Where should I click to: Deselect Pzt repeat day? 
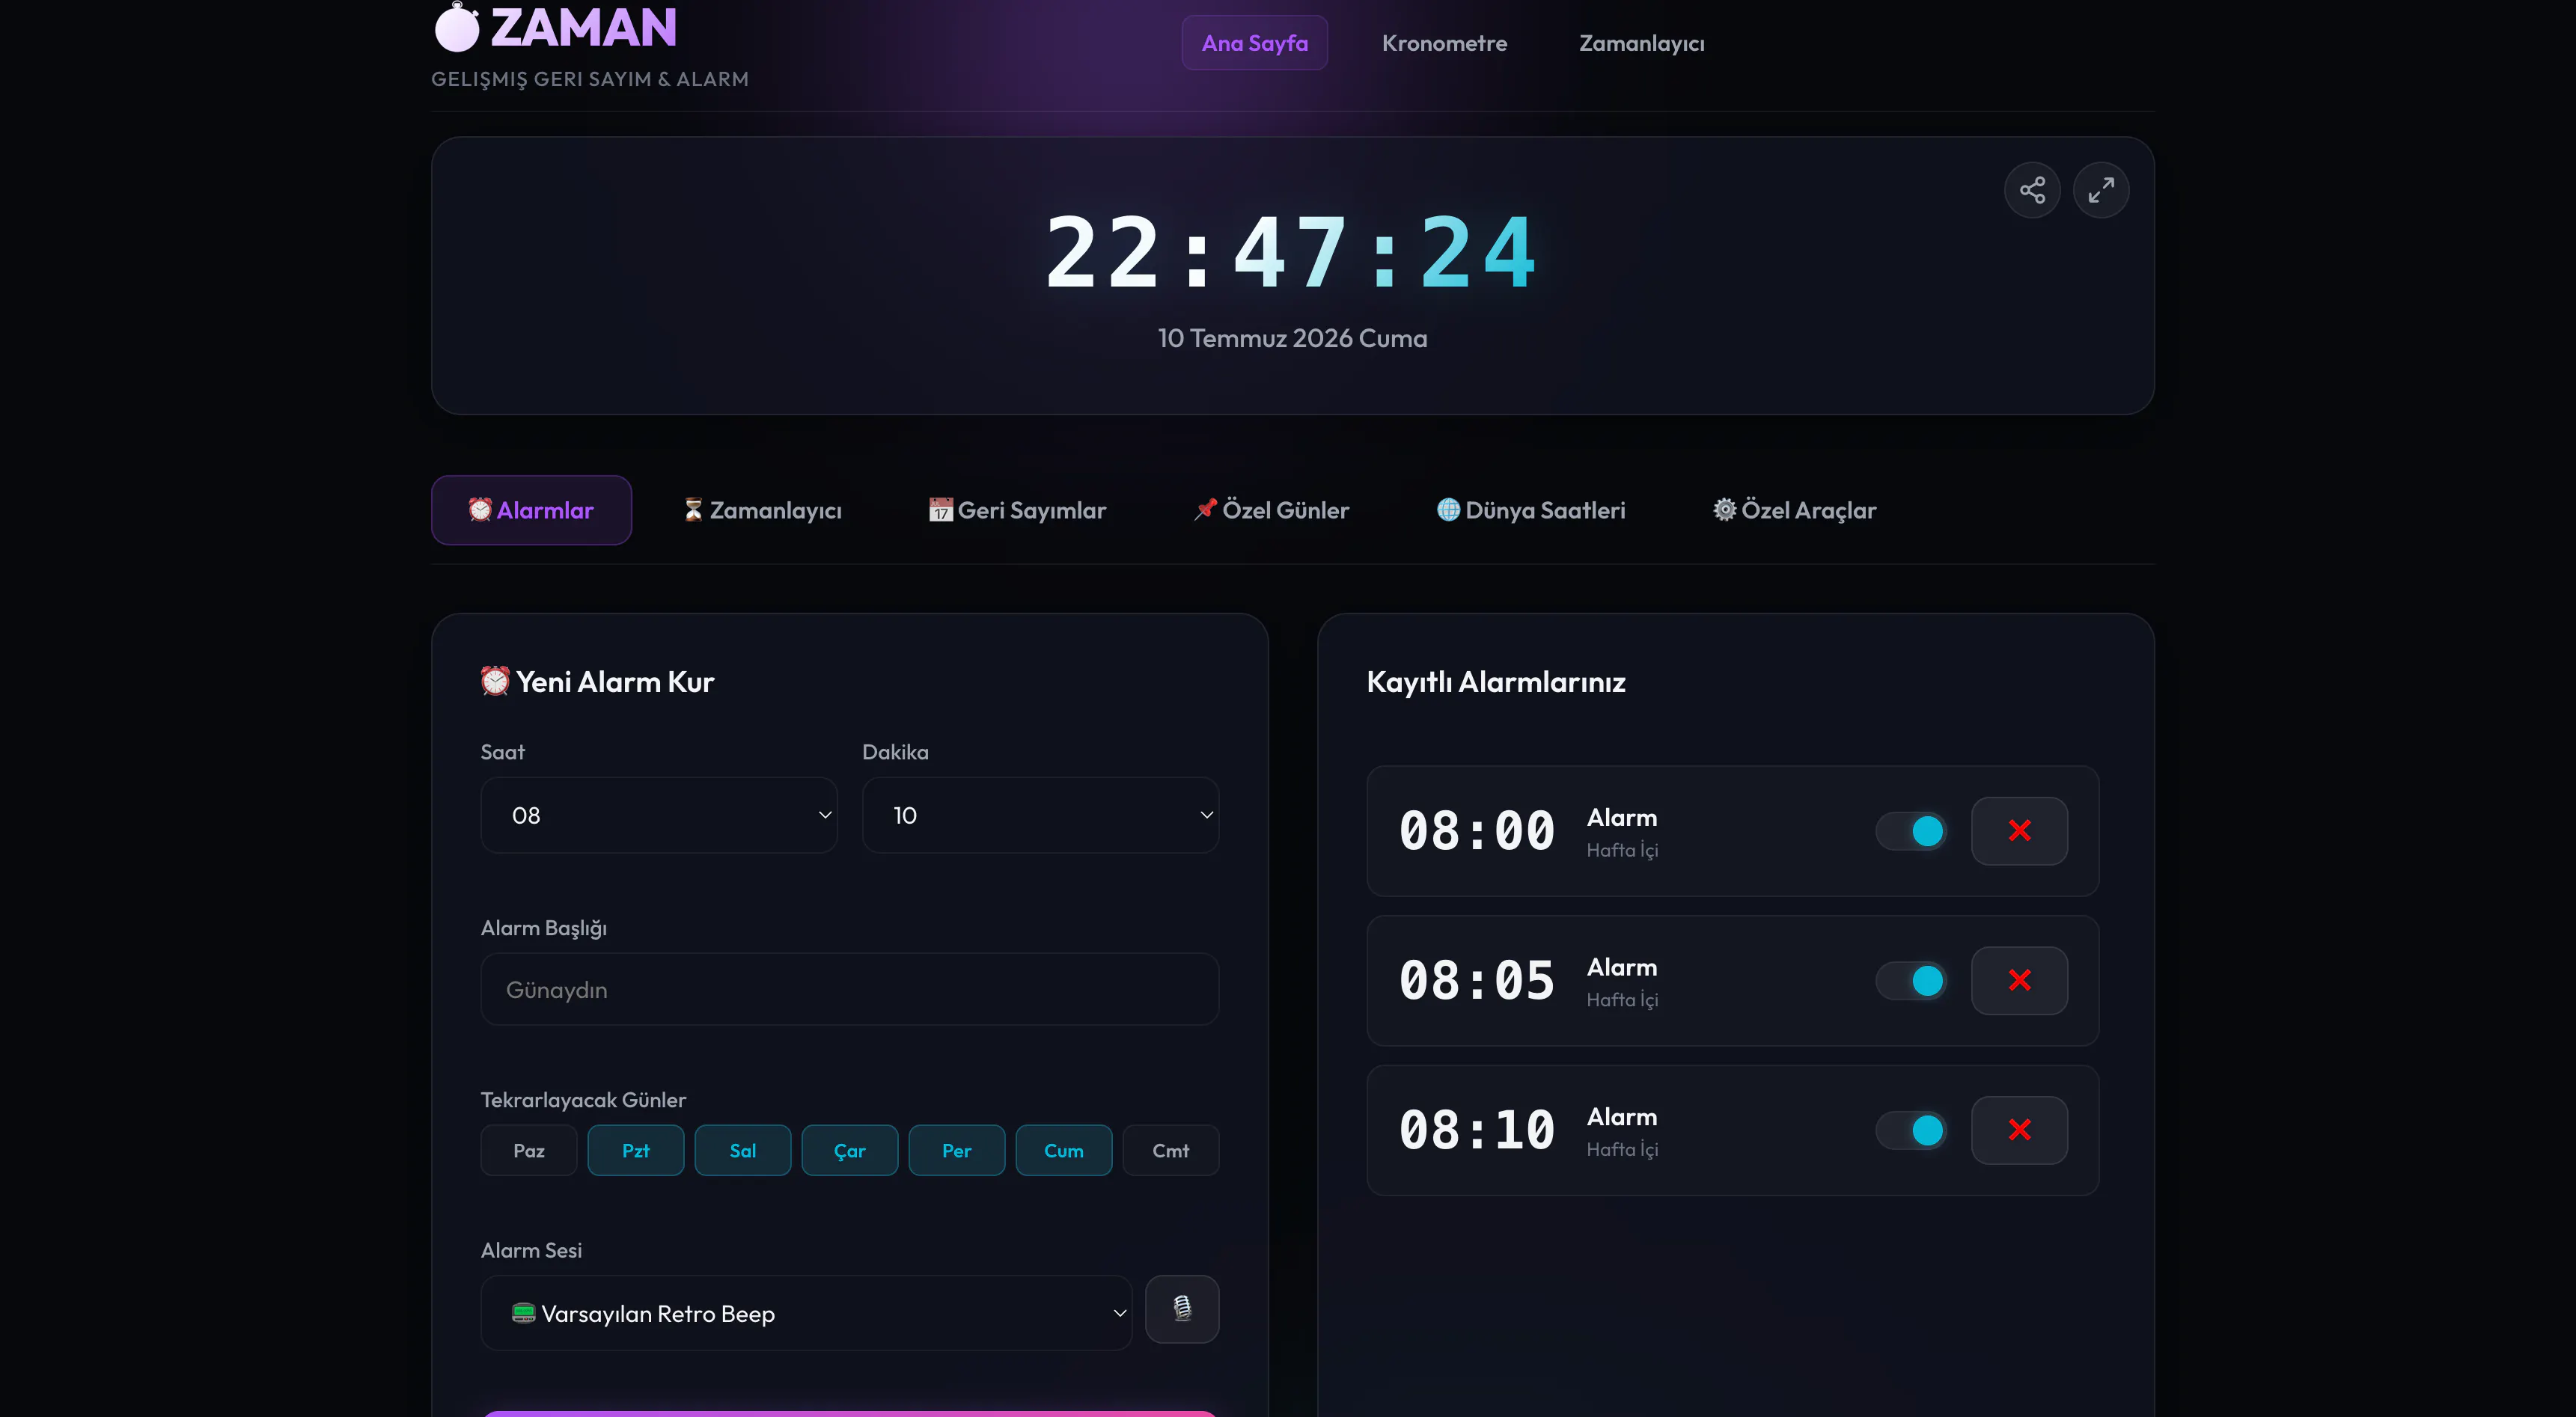[x=636, y=1151]
